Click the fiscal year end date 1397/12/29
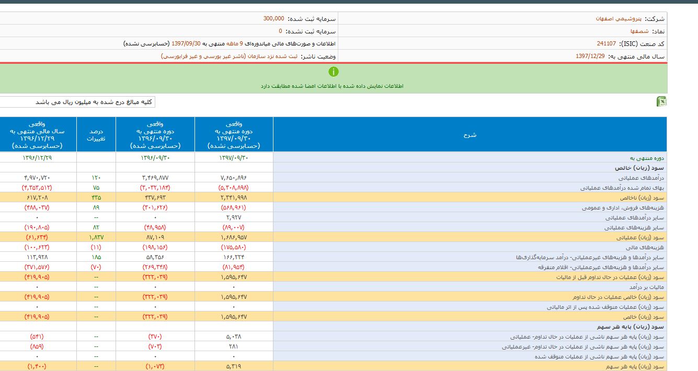This screenshot has width=698, height=371. click(590, 56)
